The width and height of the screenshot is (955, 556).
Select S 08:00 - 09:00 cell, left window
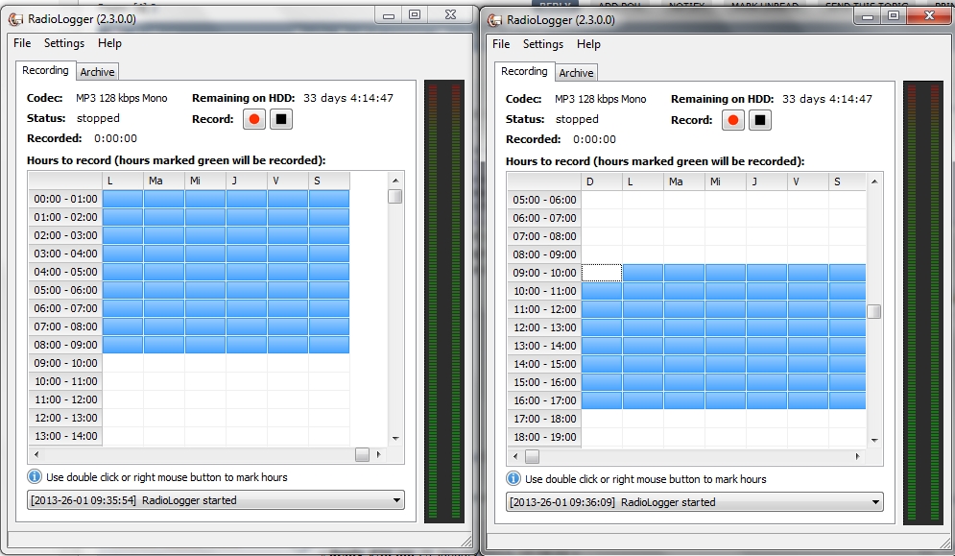pos(329,345)
